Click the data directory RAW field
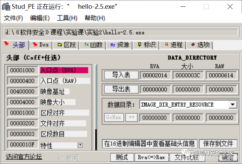 (221, 118)
